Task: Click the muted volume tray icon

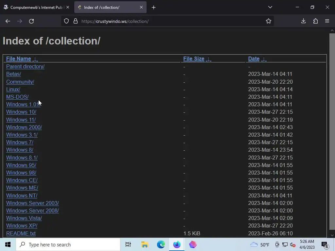Action: tap(293, 244)
